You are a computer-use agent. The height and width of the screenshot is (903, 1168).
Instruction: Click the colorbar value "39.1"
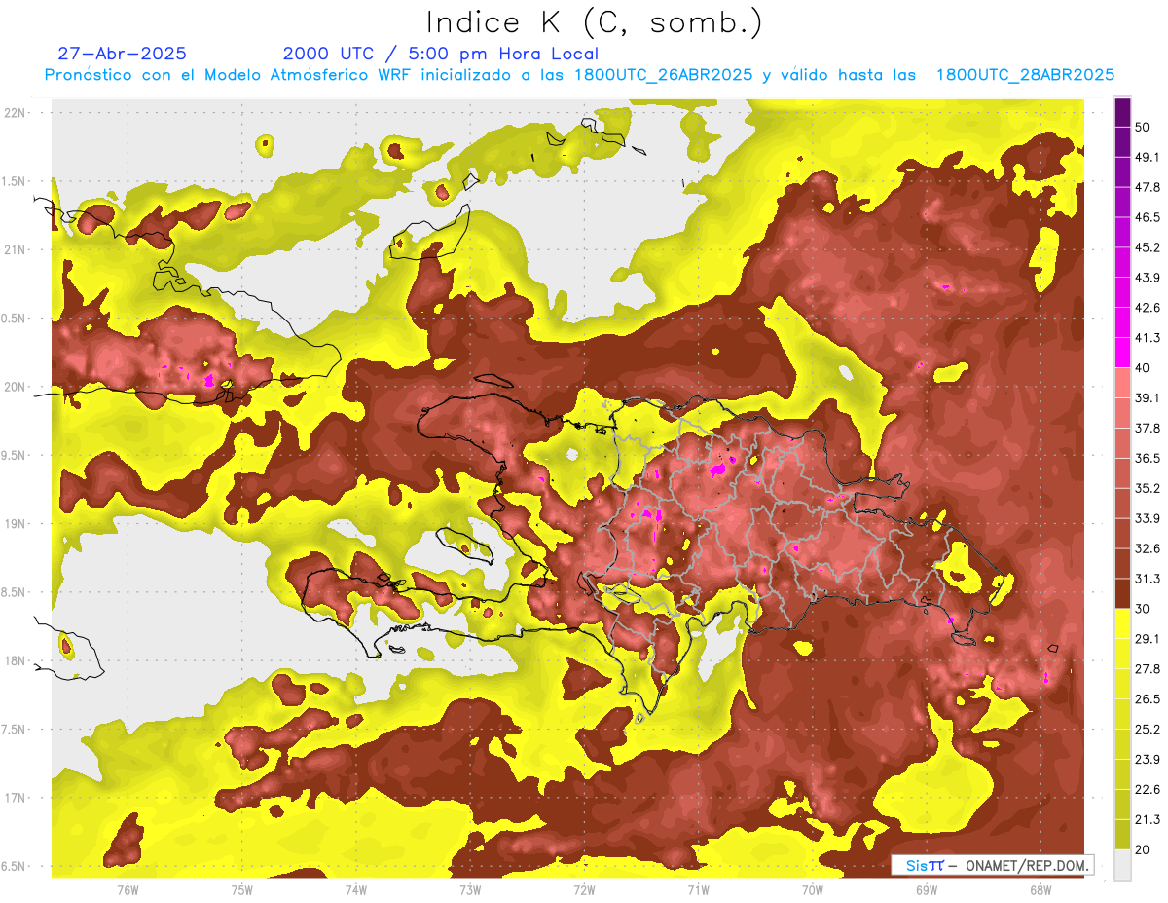pyautogui.click(x=1147, y=397)
